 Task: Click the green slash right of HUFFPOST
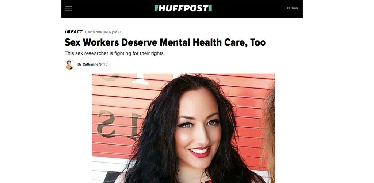click(x=210, y=8)
